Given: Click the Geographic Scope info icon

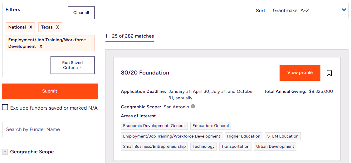Looking at the screenshot, I should coord(193,106).
